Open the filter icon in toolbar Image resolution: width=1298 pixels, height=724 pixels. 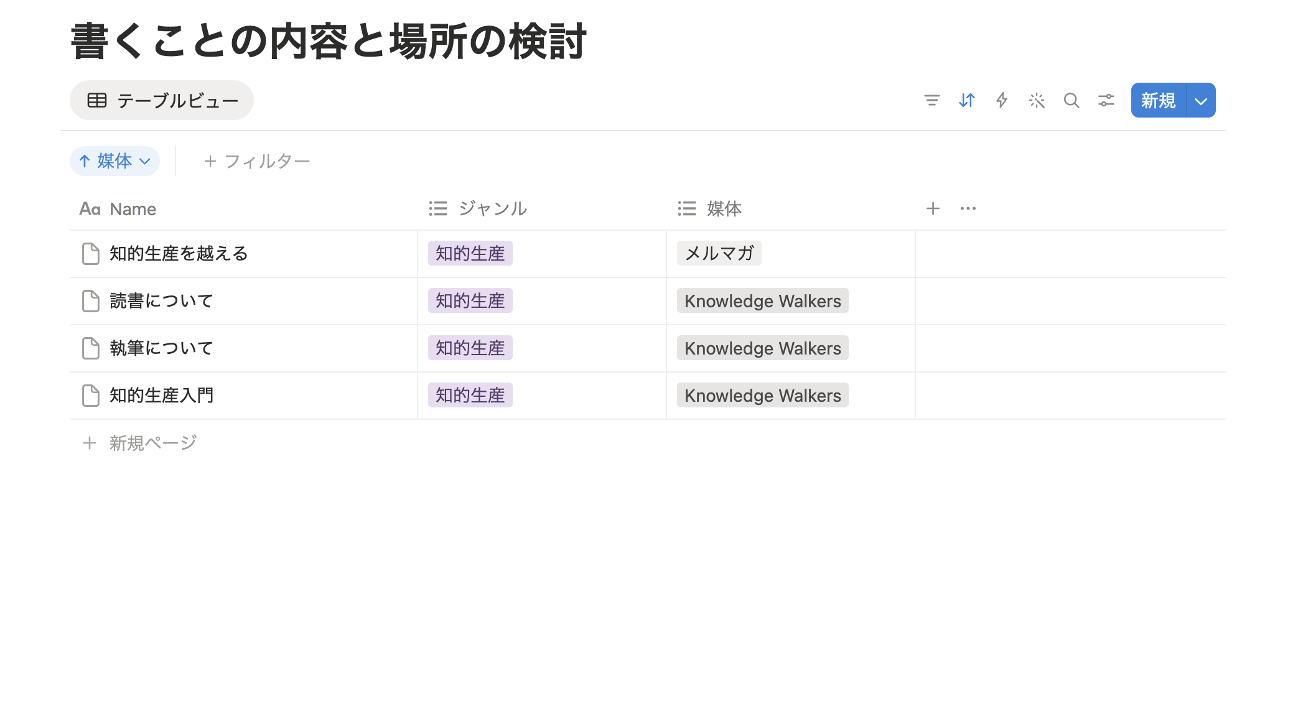point(931,100)
